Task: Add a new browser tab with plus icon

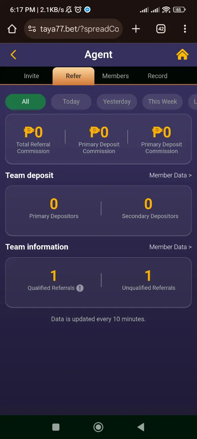Action: (136, 29)
